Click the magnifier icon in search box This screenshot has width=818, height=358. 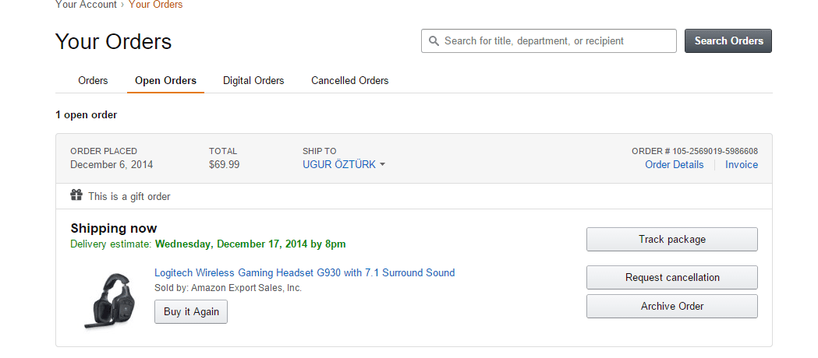pyautogui.click(x=434, y=41)
